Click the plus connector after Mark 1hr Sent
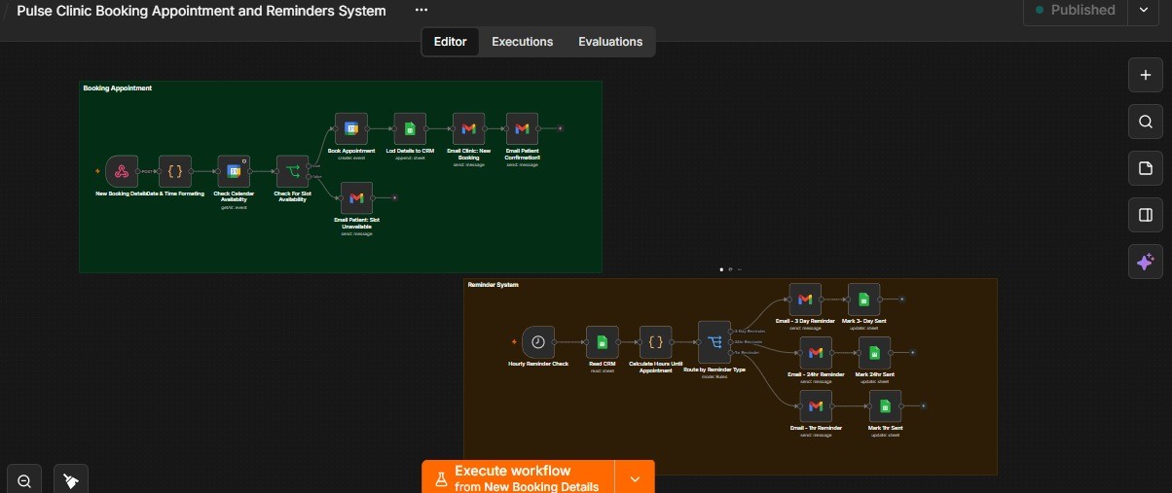The image size is (1172, 493). point(923,405)
